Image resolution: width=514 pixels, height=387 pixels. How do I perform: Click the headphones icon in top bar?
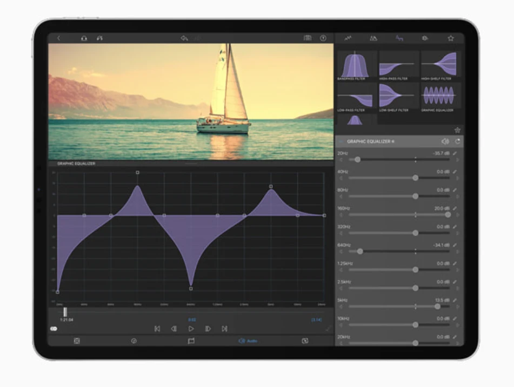tap(84, 38)
